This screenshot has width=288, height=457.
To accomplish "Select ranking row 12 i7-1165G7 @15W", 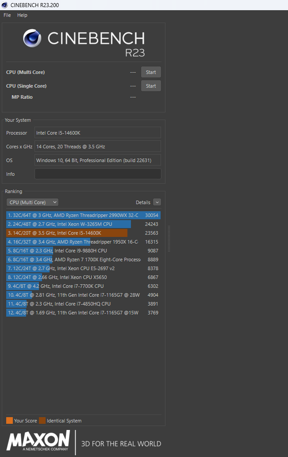I will coord(83,313).
